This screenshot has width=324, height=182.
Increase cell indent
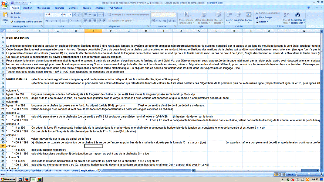pyautogui.click(x=104, y=20)
